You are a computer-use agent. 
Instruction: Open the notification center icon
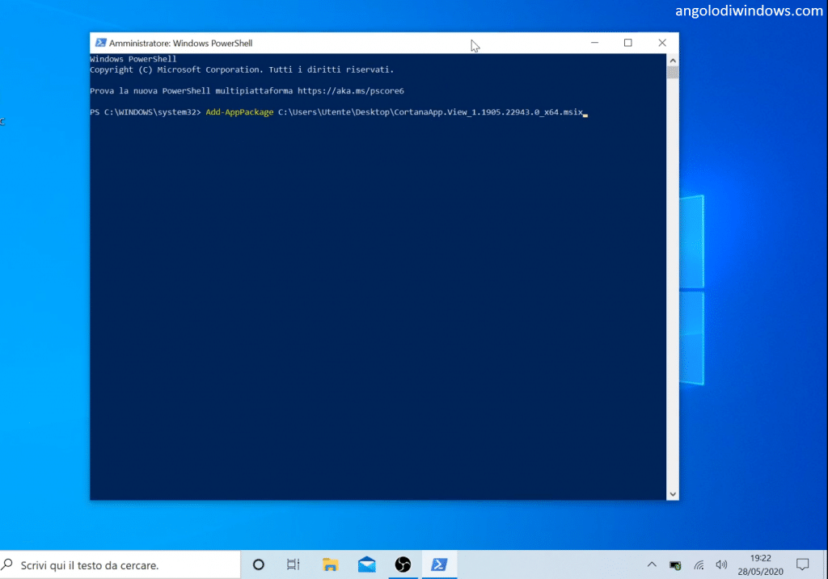point(803,564)
